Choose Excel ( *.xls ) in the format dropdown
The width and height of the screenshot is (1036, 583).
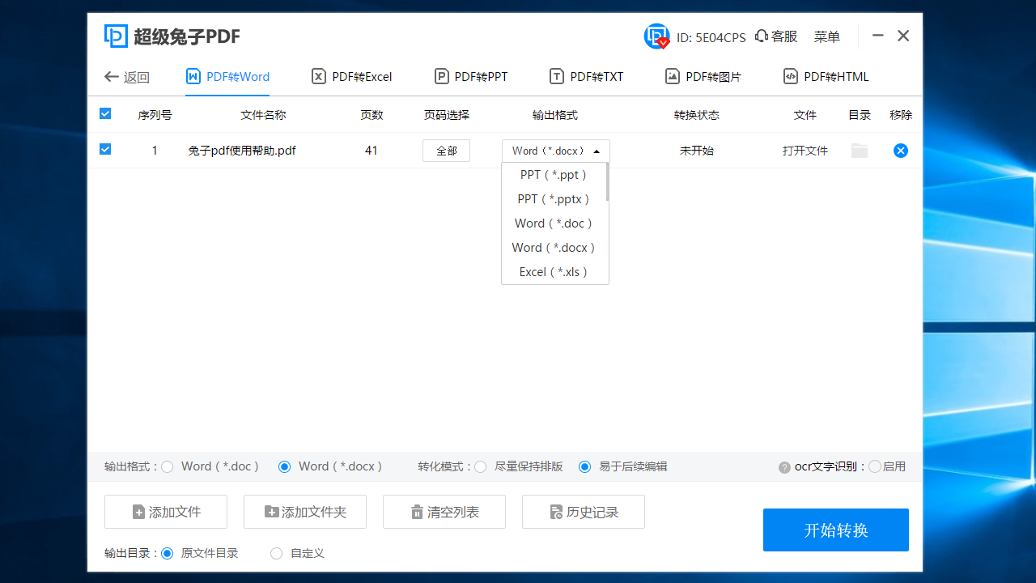[551, 271]
